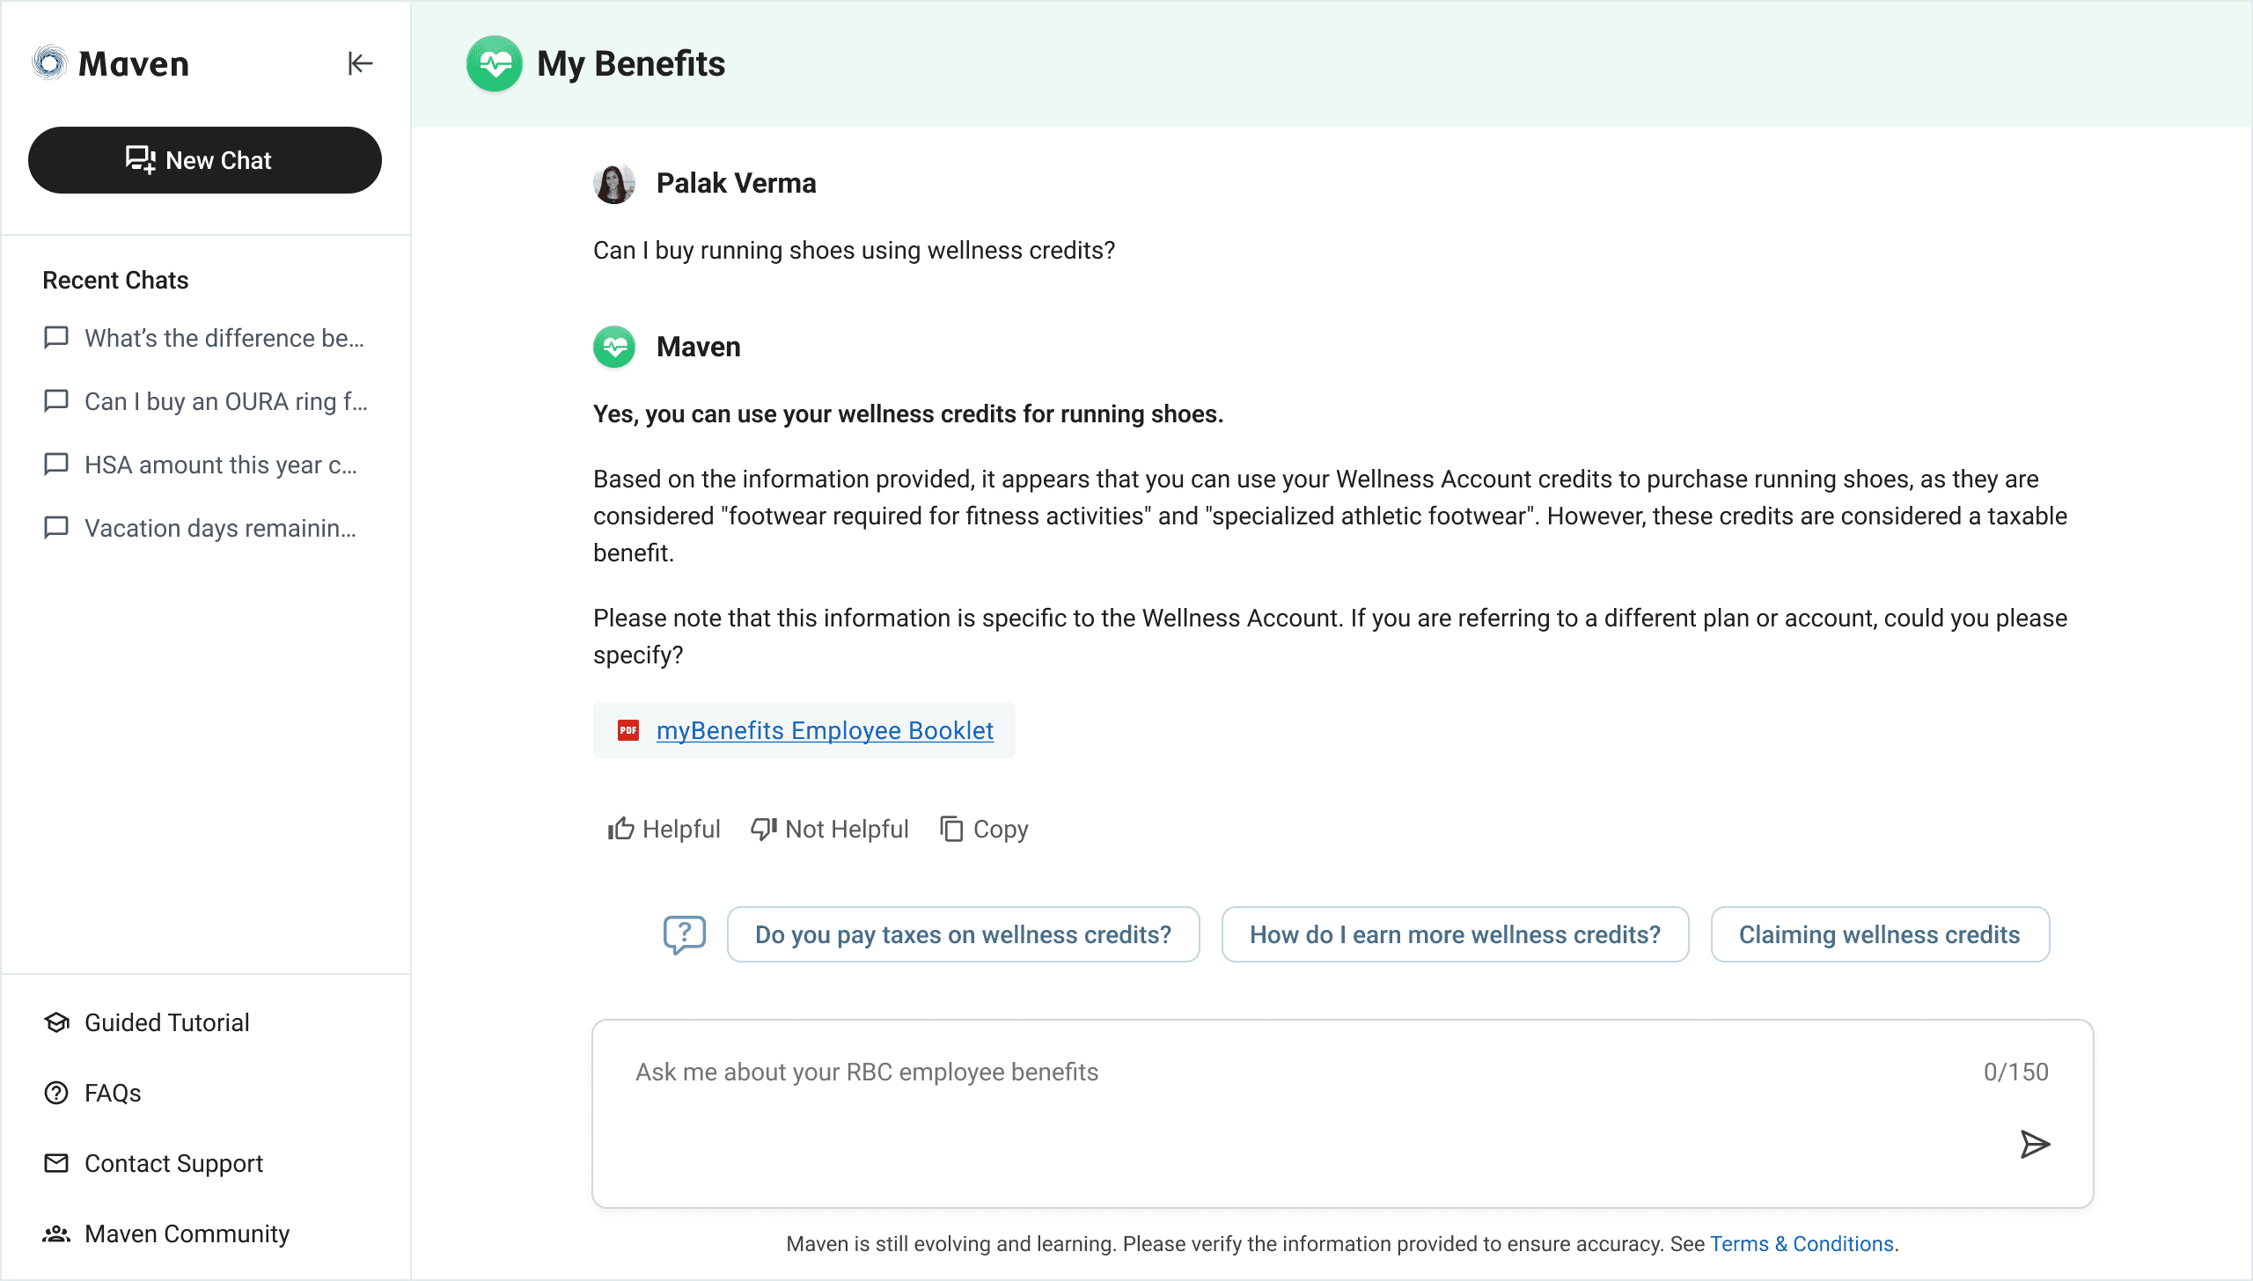2253x1281 pixels.
Task: Open recent chat about OURA ring
Action: click(x=225, y=402)
